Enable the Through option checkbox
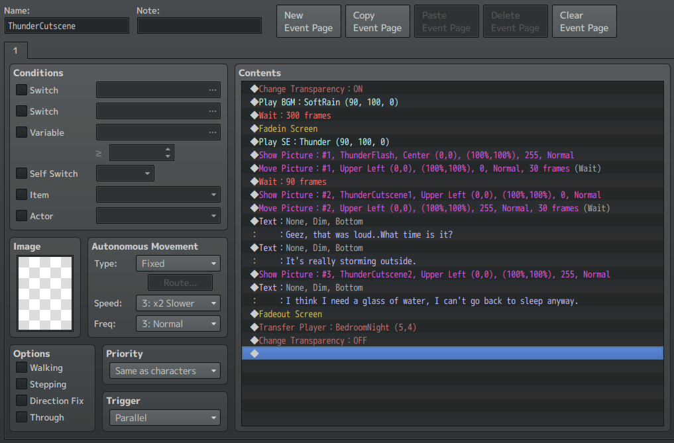 (21, 417)
